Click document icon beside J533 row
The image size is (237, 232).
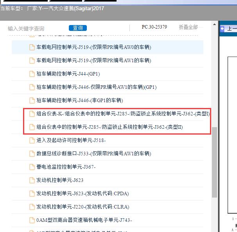[x=32, y=154]
